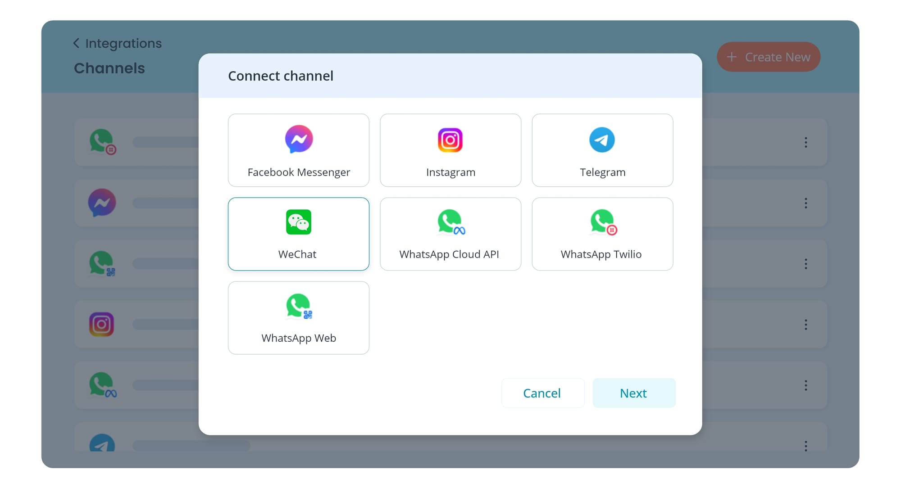Select the WhatsApp Twilio channel icon
This screenshot has height=488, width=901.
point(602,221)
